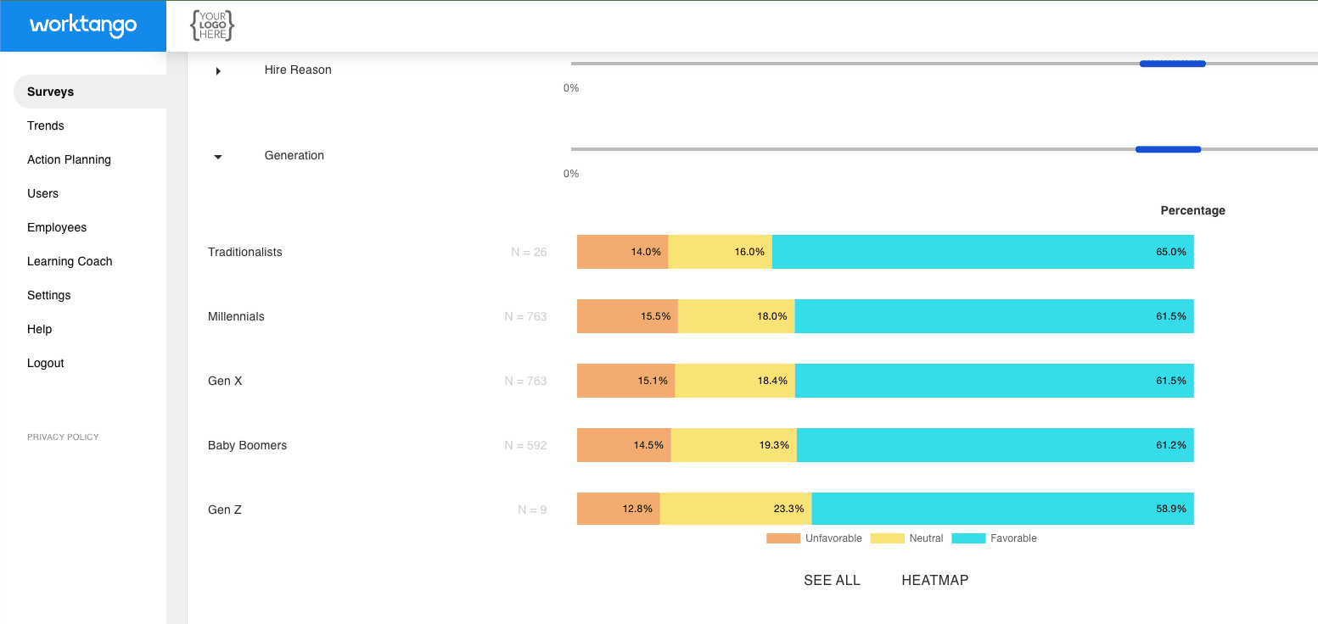Click the Neutral segment of Traditionalists bar
Viewport: 1318px width, 624px height.
coord(720,252)
